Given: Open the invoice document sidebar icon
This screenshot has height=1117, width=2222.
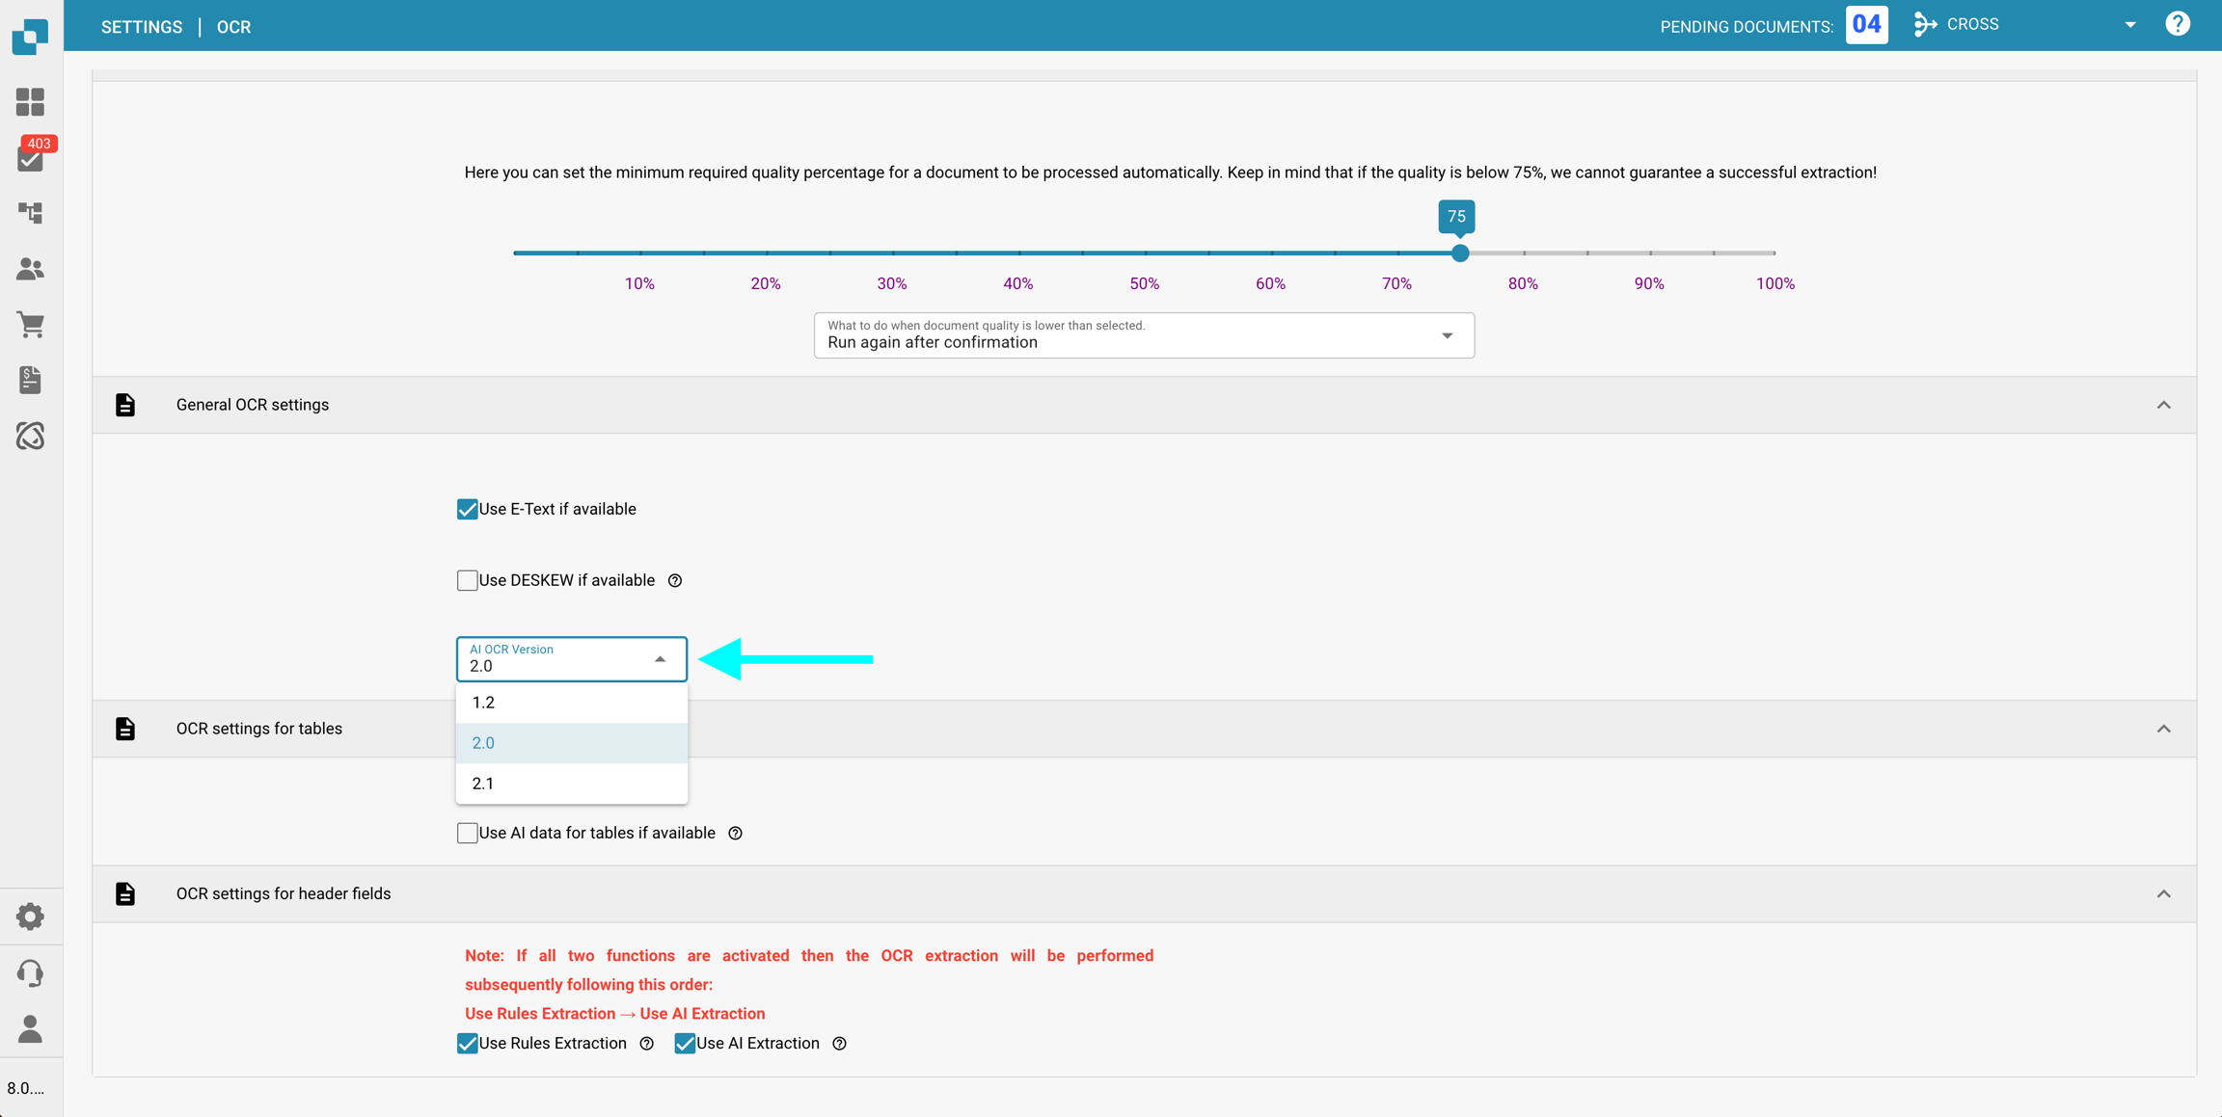Looking at the screenshot, I should [x=30, y=380].
